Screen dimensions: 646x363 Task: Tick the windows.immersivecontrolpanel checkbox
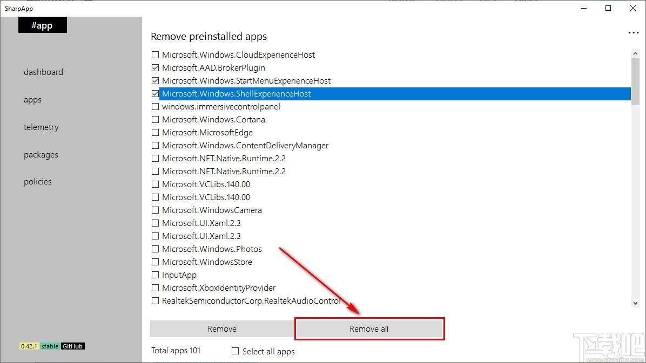point(156,107)
